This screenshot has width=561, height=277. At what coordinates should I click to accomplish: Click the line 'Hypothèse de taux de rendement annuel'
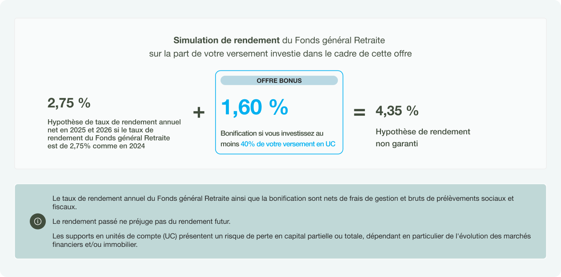click(114, 122)
